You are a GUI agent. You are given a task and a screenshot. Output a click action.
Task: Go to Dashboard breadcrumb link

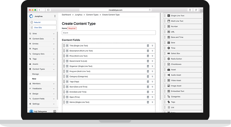(66, 15)
